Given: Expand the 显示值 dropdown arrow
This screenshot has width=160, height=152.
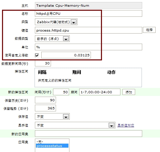Looking at the screenshot, I should [111, 125].
